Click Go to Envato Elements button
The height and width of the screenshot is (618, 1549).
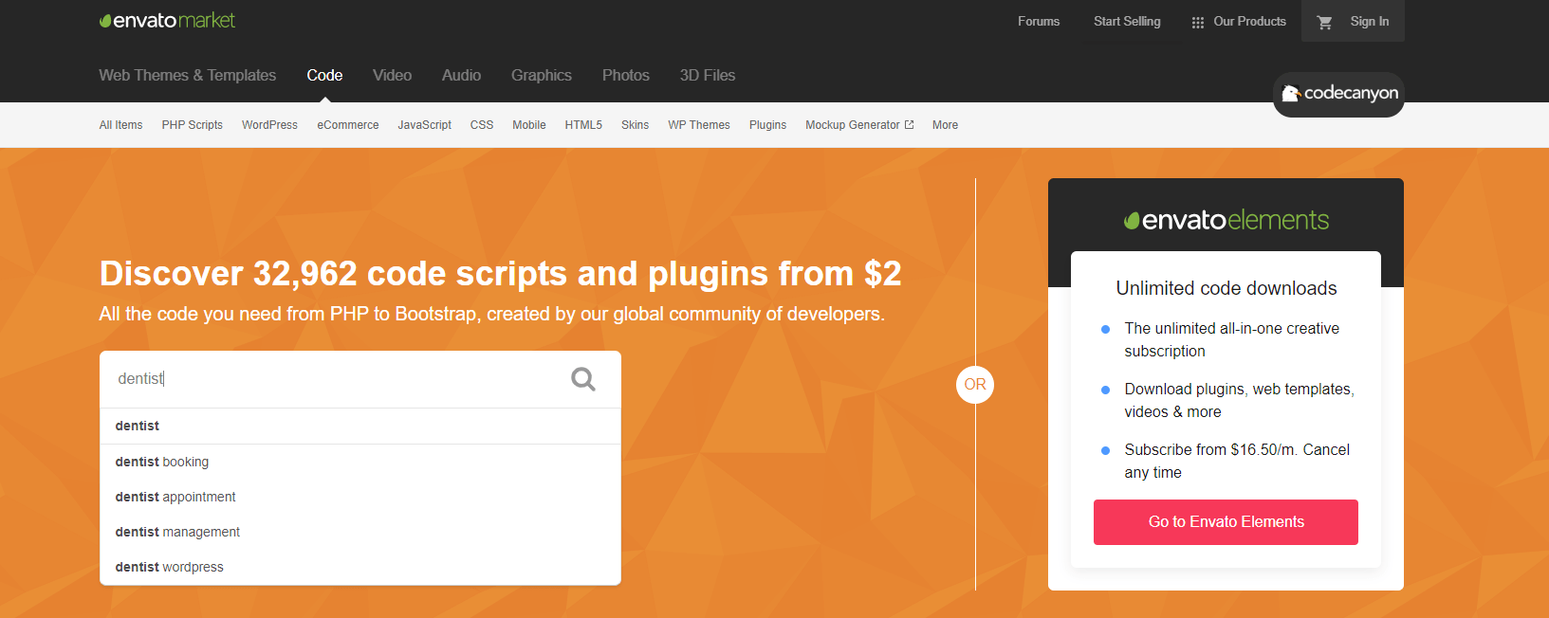click(x=1226, y=522)
